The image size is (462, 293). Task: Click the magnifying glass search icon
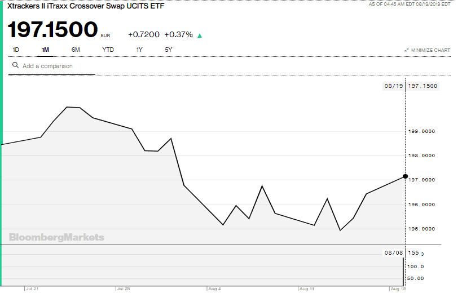pos(15,65)
